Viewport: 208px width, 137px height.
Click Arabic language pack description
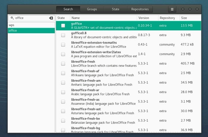pyautogui.click(x=100, y=94)
